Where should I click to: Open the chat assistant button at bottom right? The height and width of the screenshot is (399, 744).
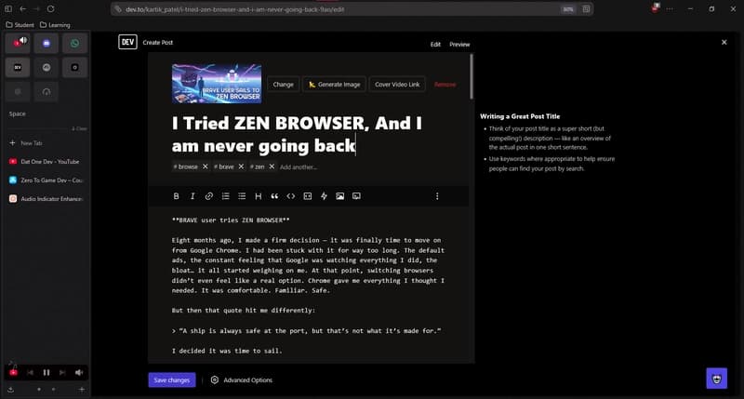pyautogui.click(x=716, y=379)
